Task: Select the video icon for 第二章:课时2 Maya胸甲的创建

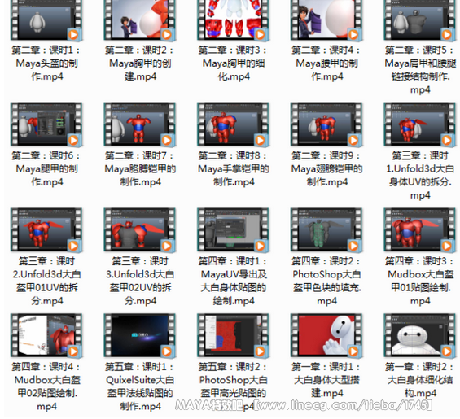Action: pos(140,20)
